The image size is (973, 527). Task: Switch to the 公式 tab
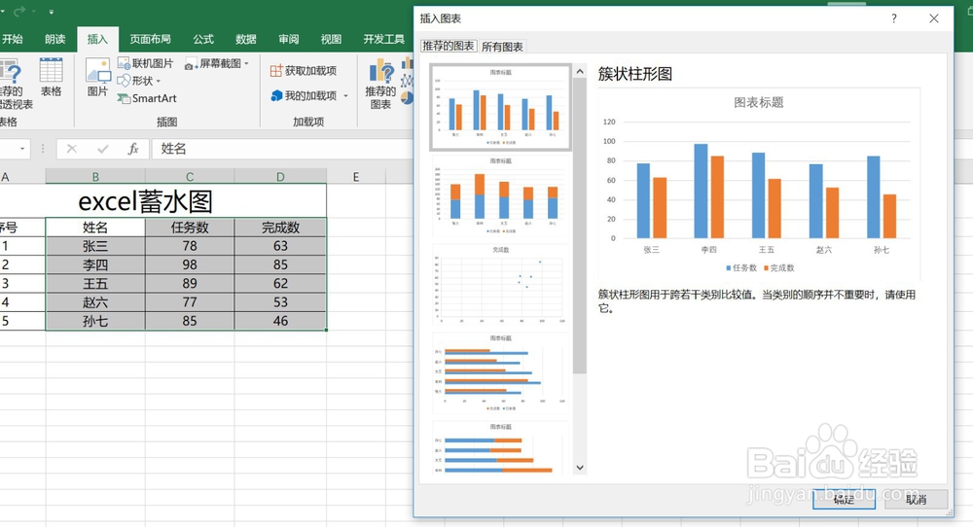tap(203, 39)
